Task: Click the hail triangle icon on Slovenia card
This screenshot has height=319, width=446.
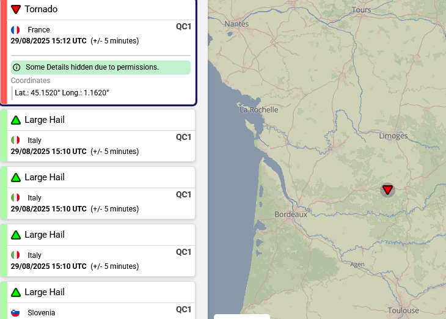Action: (x=16, y=292)
